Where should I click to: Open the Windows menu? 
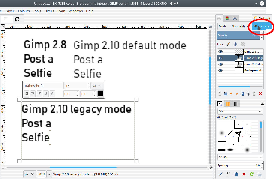coord(76,11)
